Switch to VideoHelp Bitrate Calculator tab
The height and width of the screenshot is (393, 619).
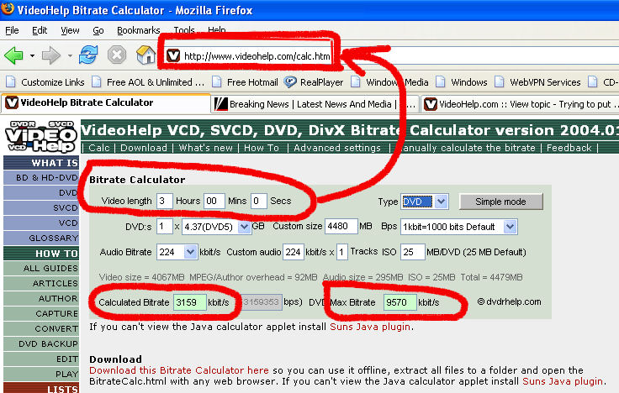tap(105, 103)
